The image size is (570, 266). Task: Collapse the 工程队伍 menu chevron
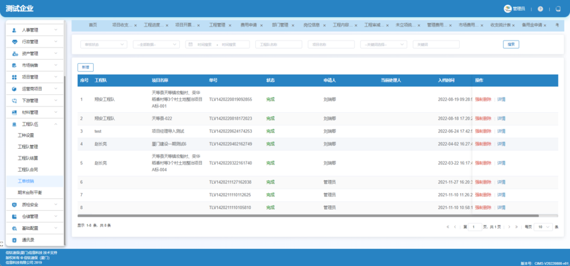(x=56, y=124)
